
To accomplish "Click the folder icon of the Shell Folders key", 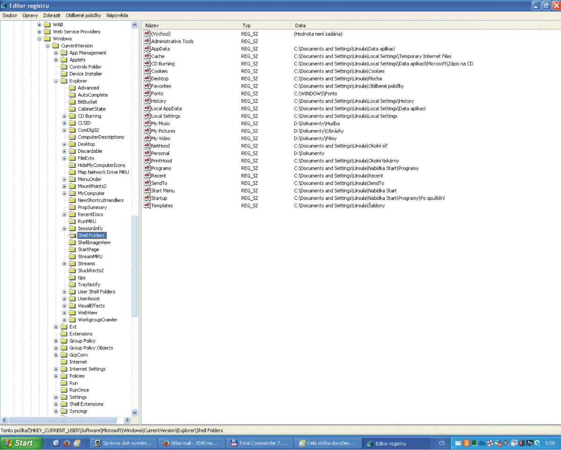I will [72, 235].
